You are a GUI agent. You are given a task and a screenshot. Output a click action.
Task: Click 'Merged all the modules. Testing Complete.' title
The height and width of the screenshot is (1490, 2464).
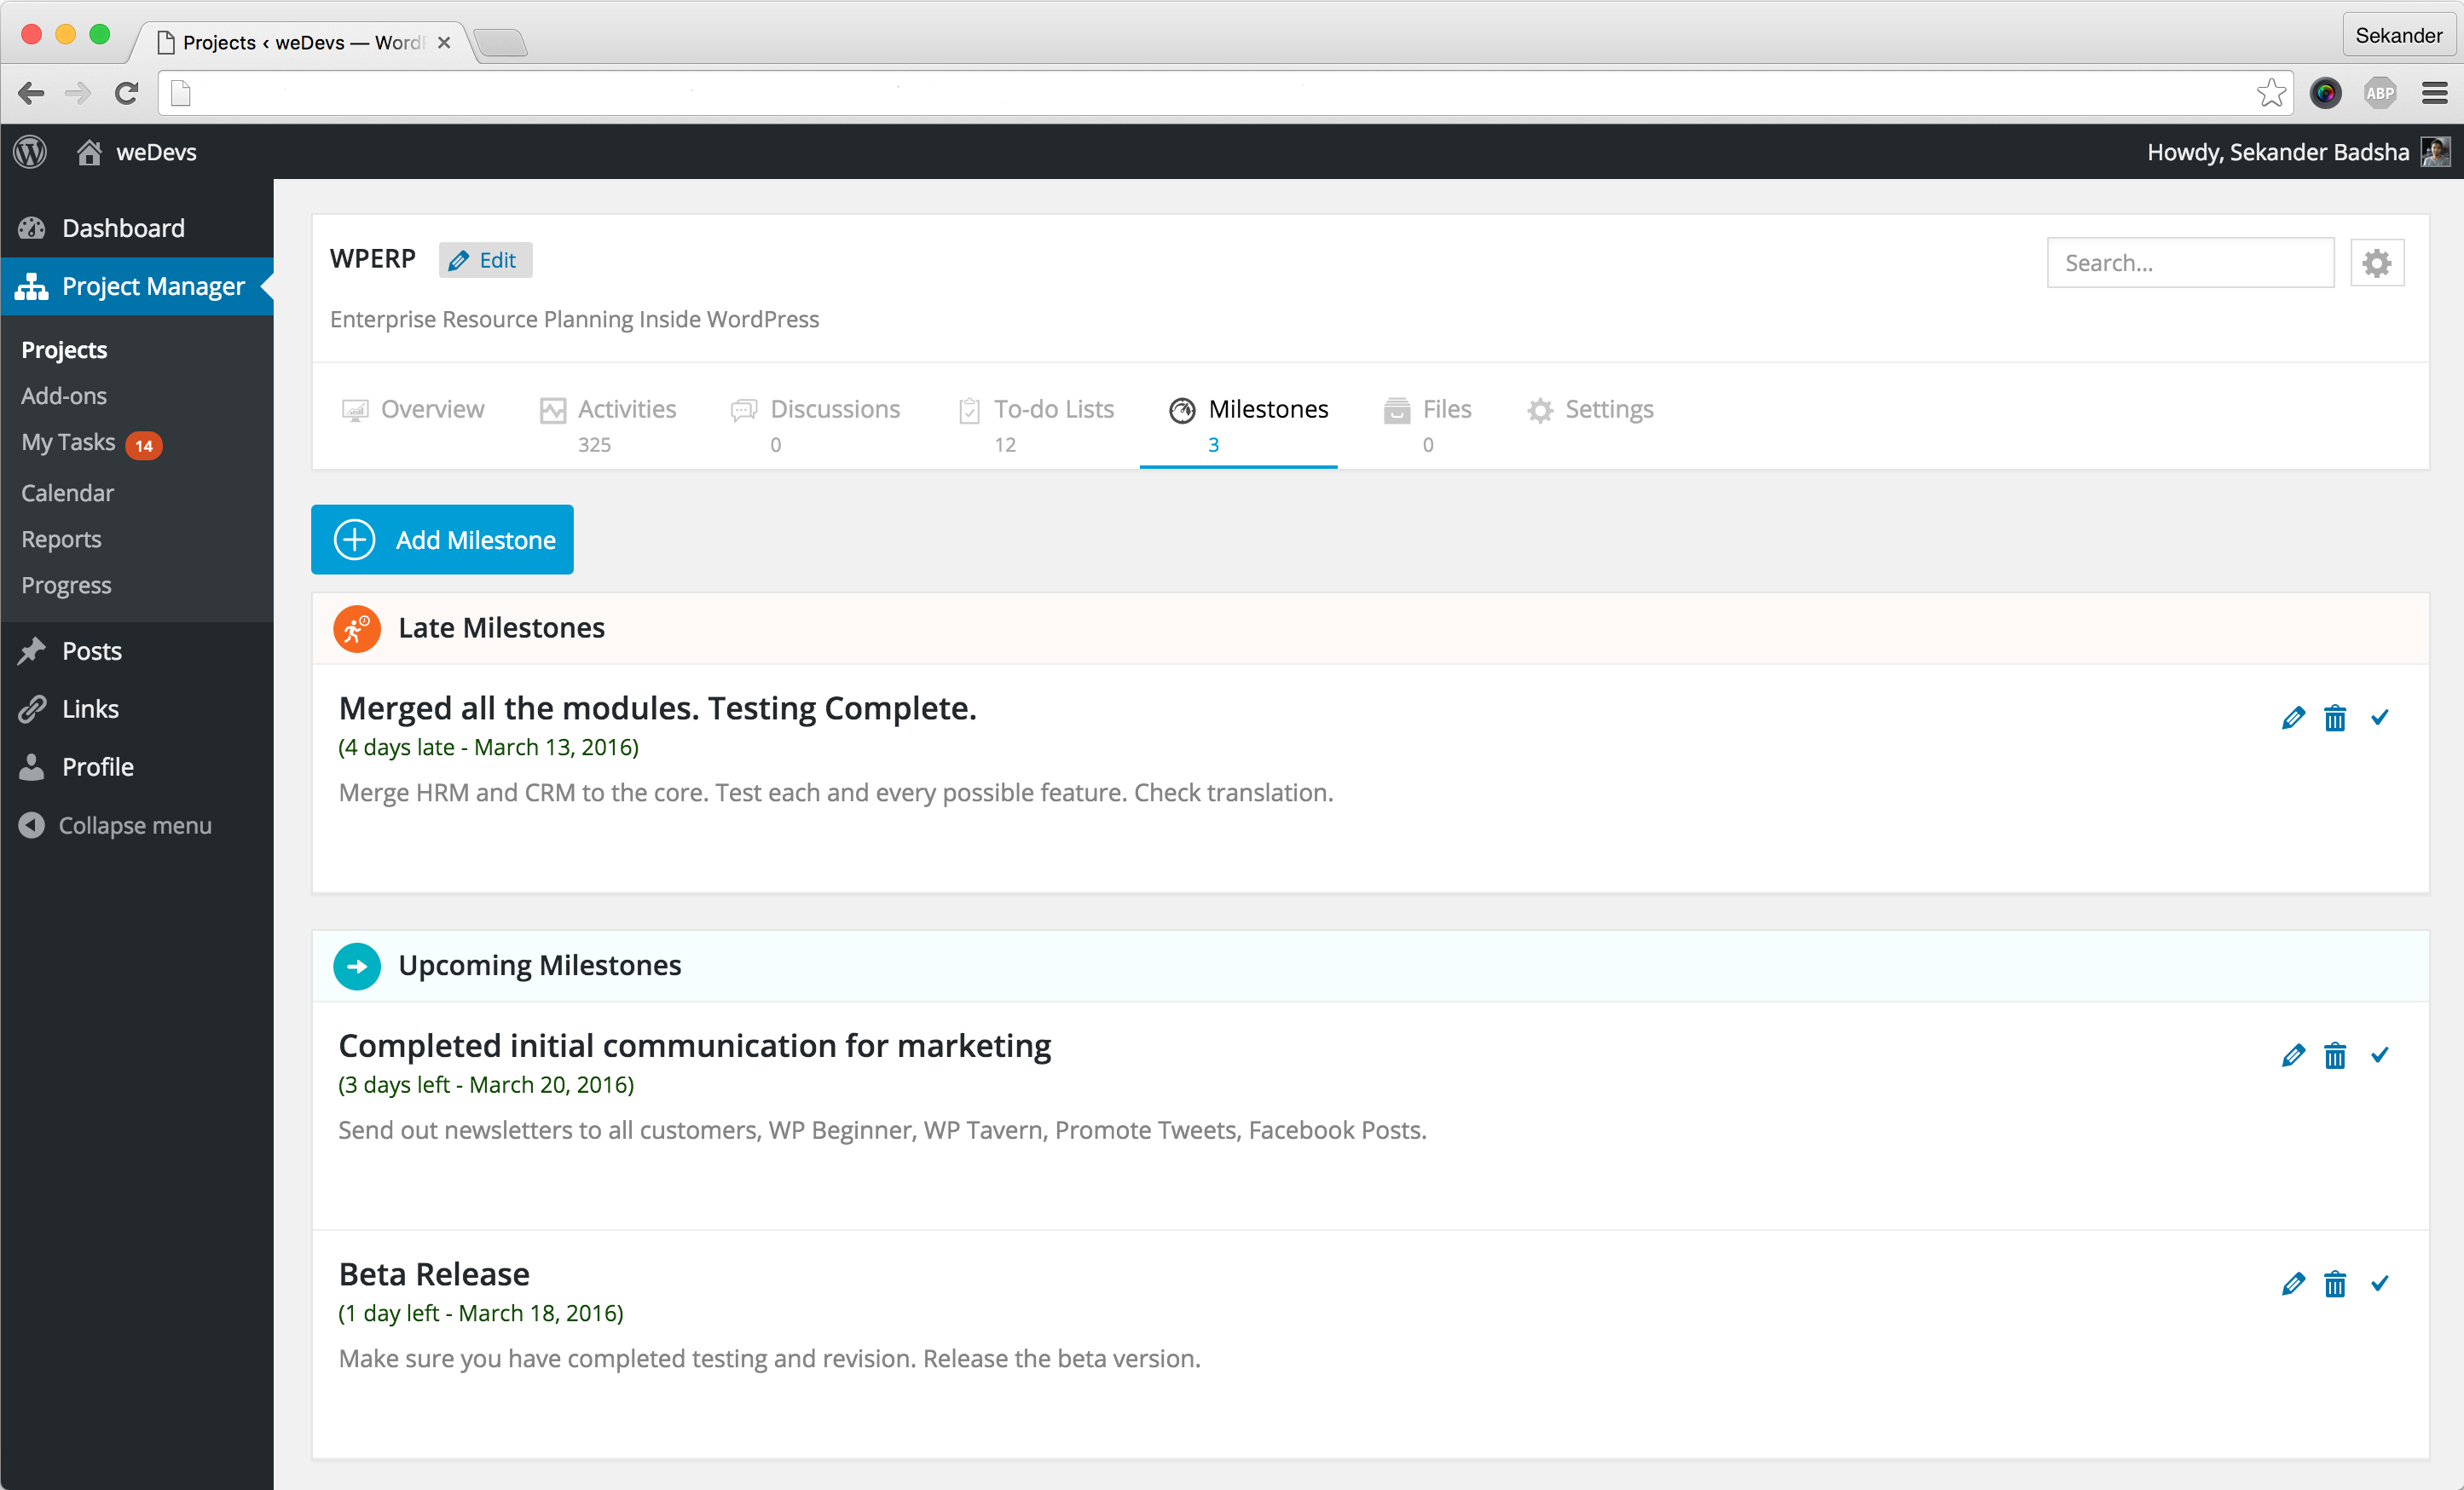(657, 708)
